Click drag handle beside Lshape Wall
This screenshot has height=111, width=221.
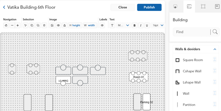tap(215, 82)
